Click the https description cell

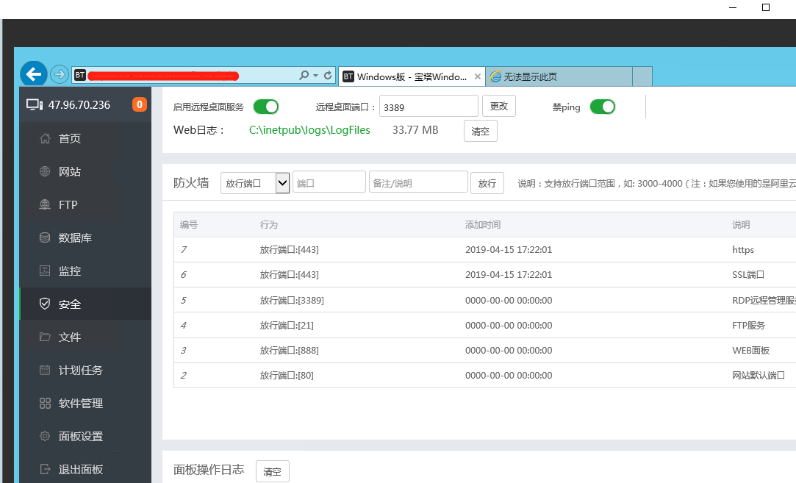point(743,249)
